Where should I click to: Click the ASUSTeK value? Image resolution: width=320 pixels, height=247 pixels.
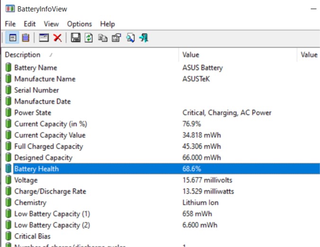[196, 79]
